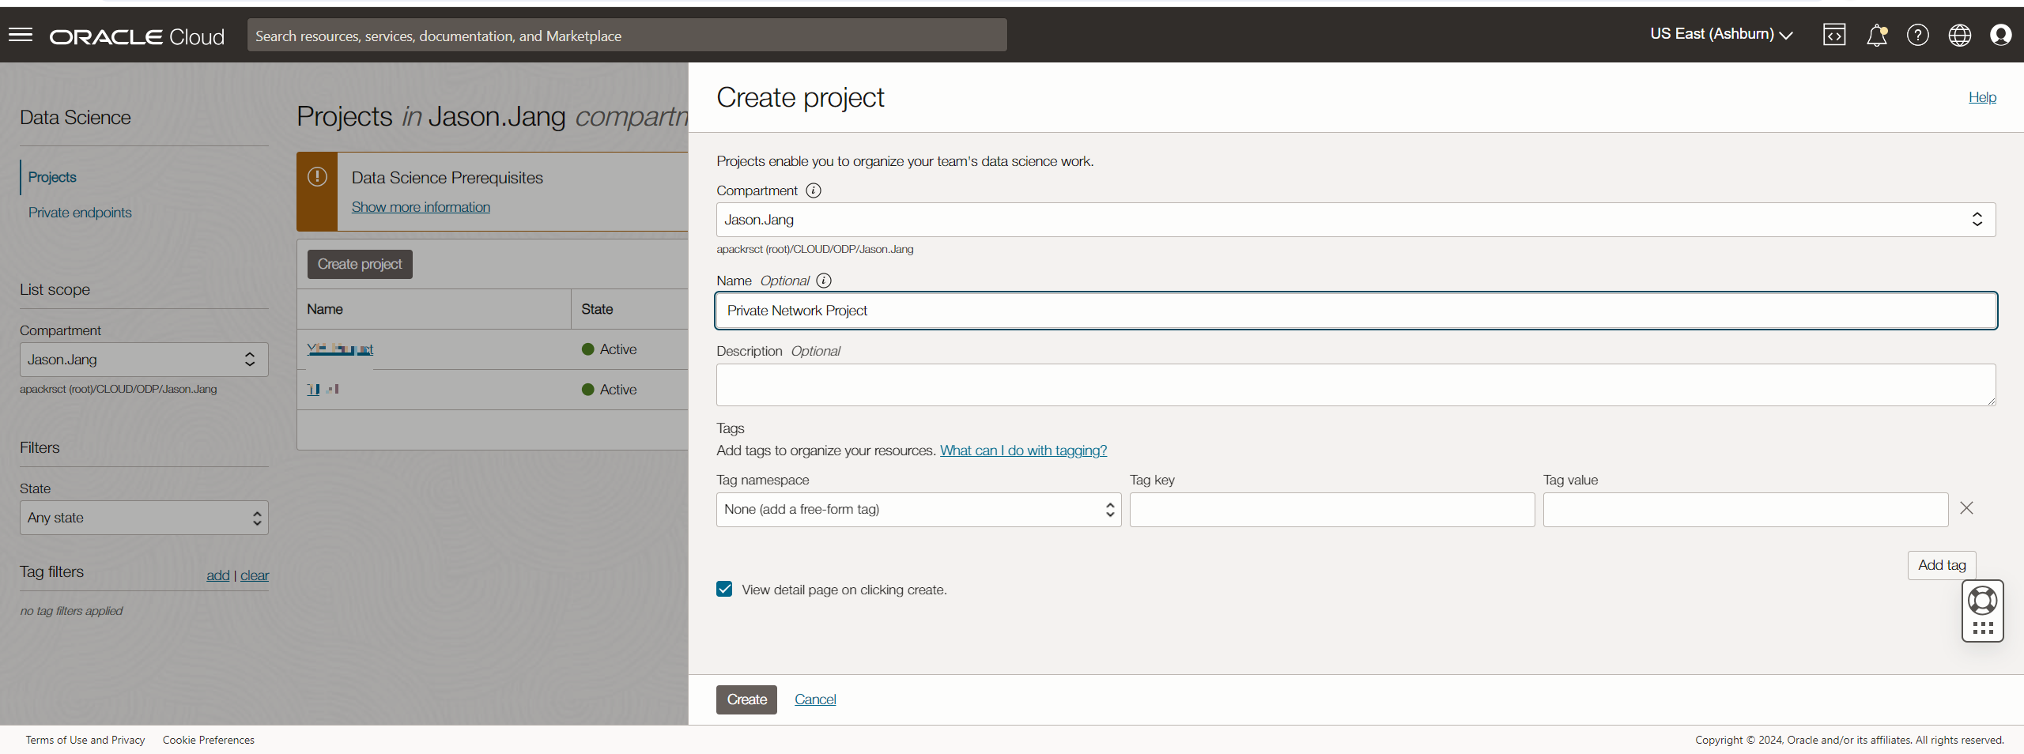The image size is (2024, 754).
Task: Open Terms of Use and Privacy
Action: [85, 740]
